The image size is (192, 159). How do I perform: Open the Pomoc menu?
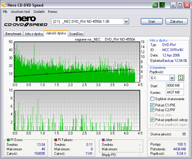click(x=52, y=12)
